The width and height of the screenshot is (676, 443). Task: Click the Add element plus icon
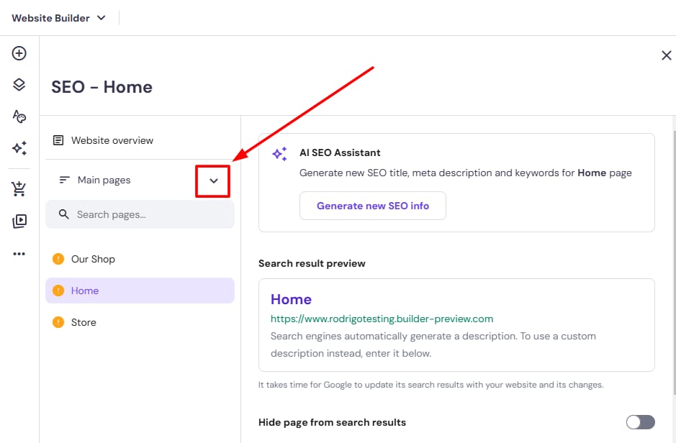(19, 53)
